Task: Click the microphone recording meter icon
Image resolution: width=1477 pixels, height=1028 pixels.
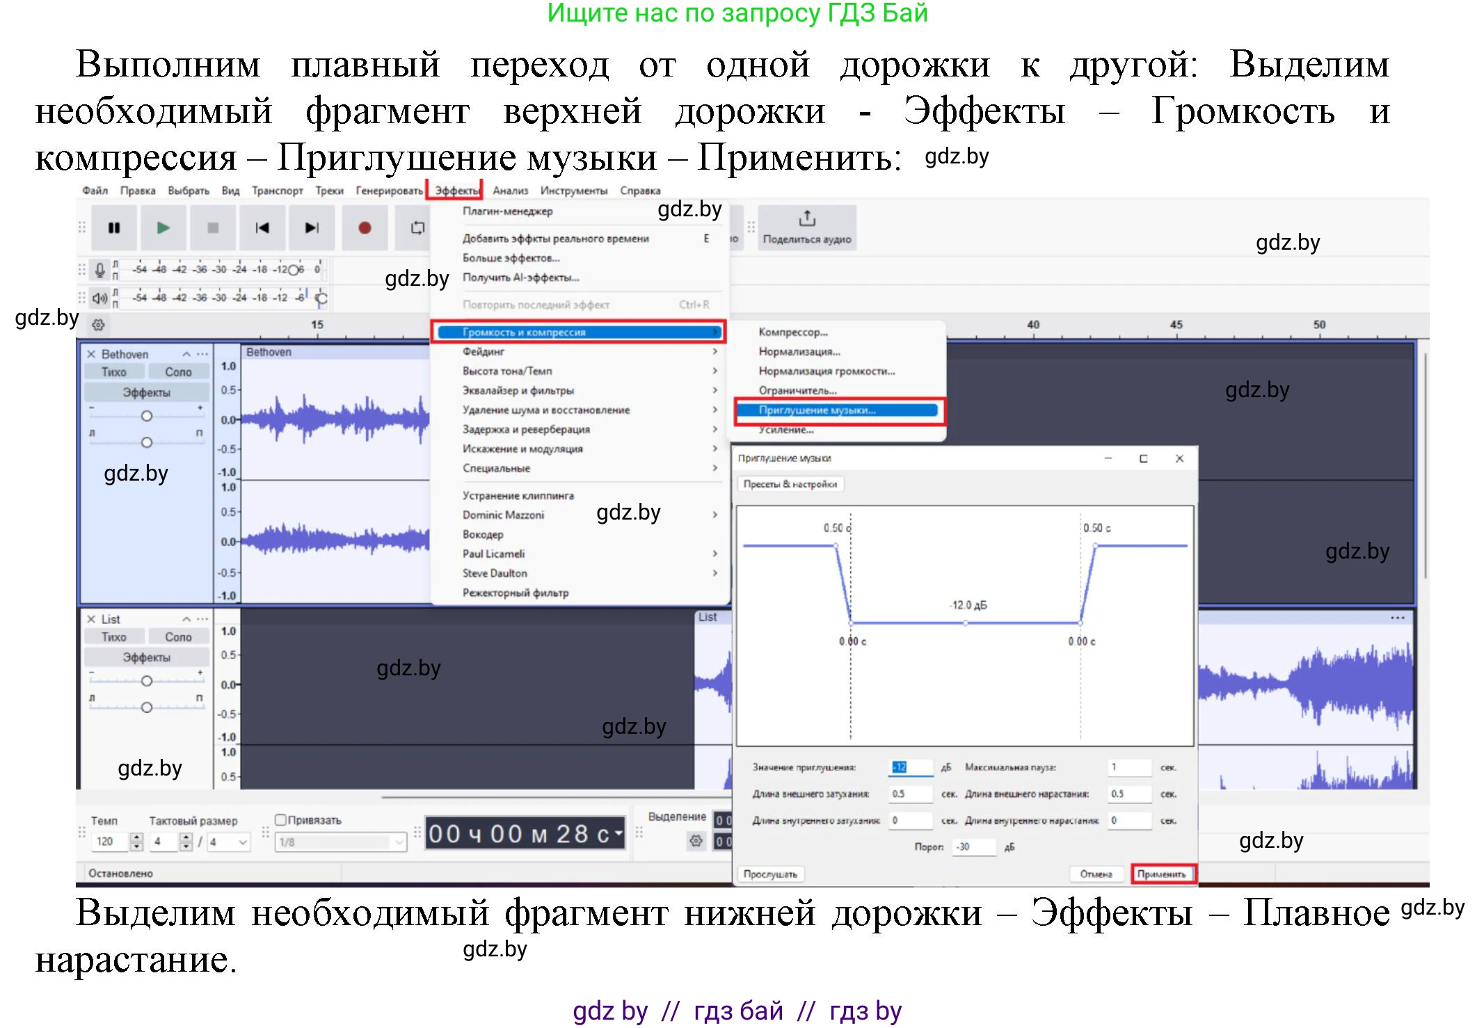Action: click(x=99, y=271)
